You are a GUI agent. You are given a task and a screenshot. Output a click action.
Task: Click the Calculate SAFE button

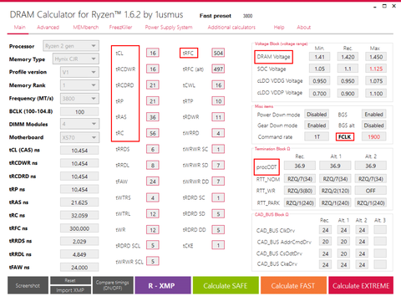click(226, 285)
